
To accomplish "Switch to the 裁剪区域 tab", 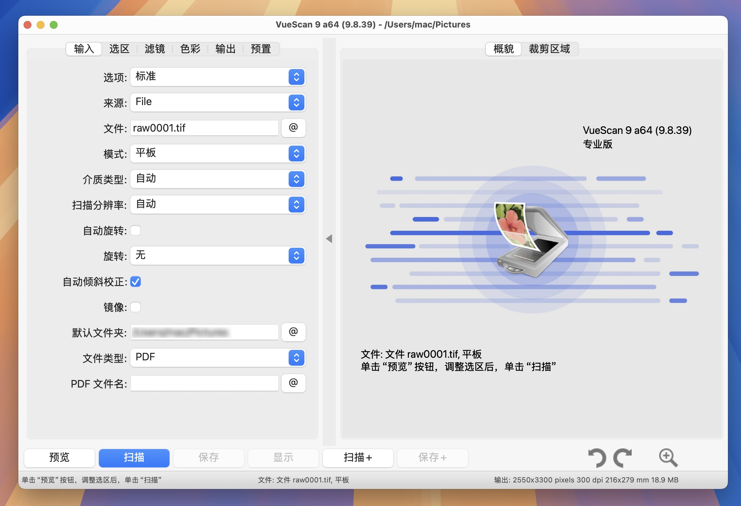I will (x=549, y=49).
